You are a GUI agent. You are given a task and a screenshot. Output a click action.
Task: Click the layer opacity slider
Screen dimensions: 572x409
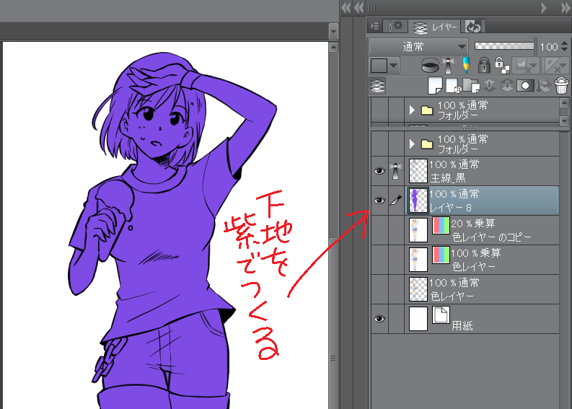503,46
